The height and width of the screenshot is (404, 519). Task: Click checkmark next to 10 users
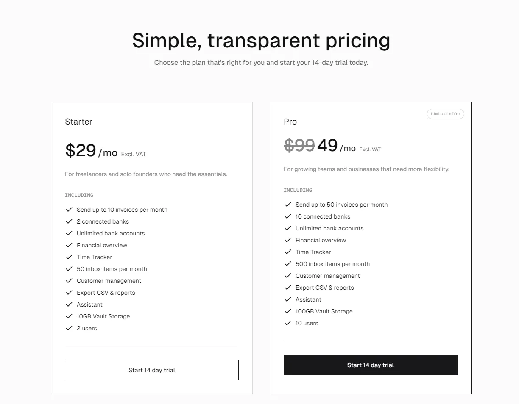point(288,323)
